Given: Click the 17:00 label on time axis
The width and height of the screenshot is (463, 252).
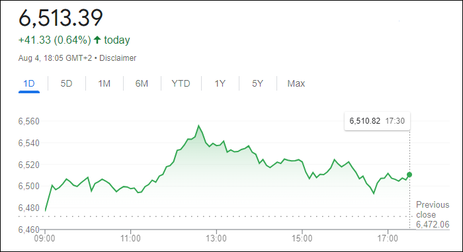Looking at the screenshot, I should coord(388,238).
